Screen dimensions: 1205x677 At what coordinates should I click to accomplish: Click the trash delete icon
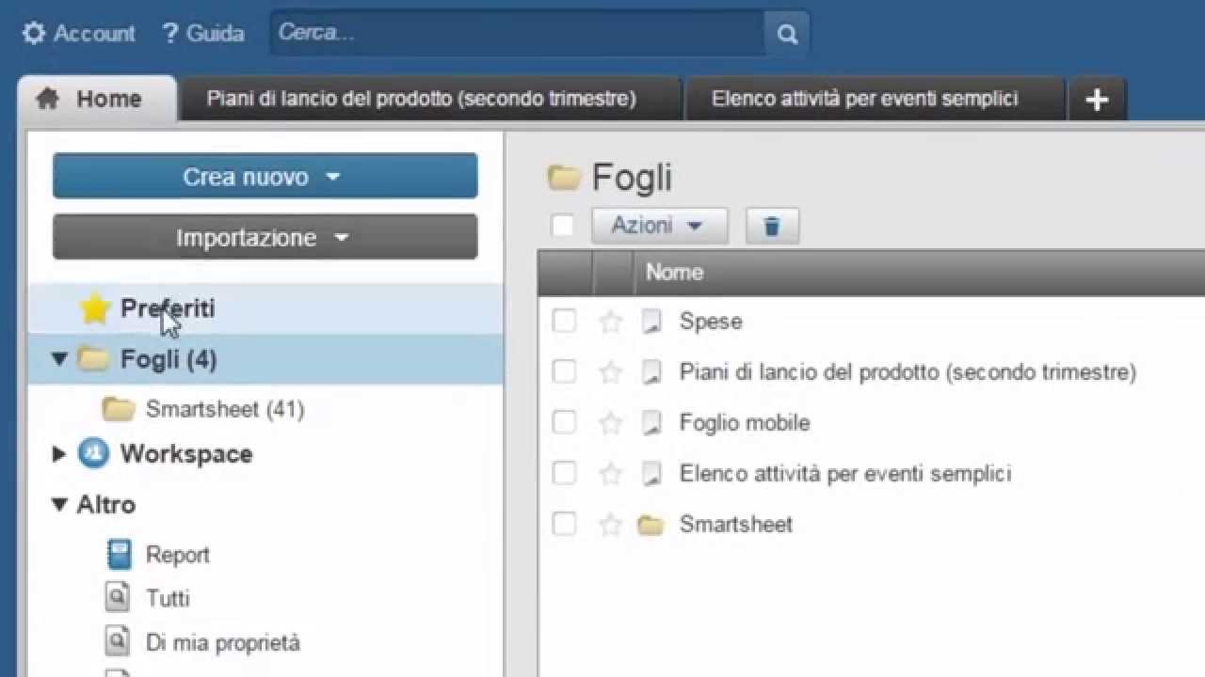[x=772, y=227]
